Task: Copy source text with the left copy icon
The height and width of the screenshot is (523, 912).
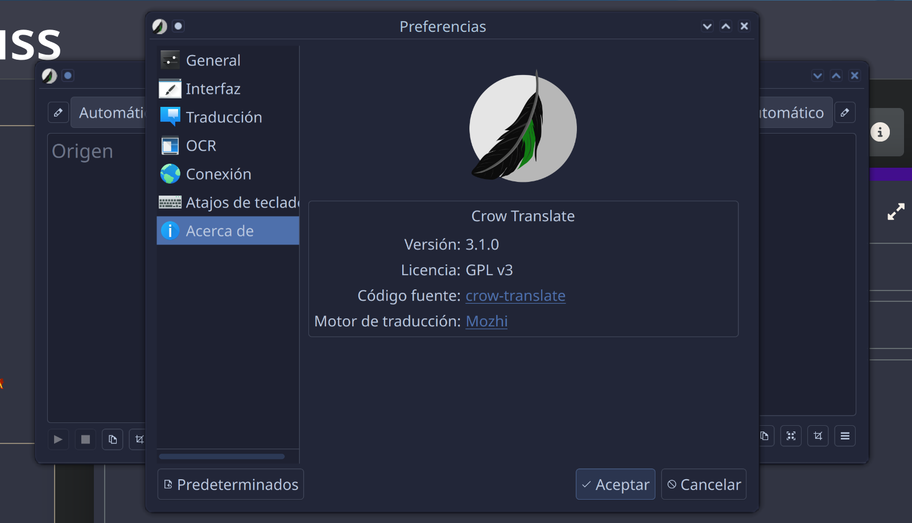Action: pyautogui.click(x=113, y=439)
